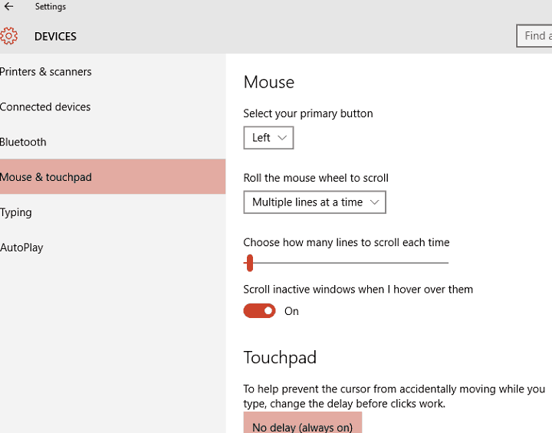
Task: Click the "On" label beside the toggle
Action: click(x=291, y=311)
